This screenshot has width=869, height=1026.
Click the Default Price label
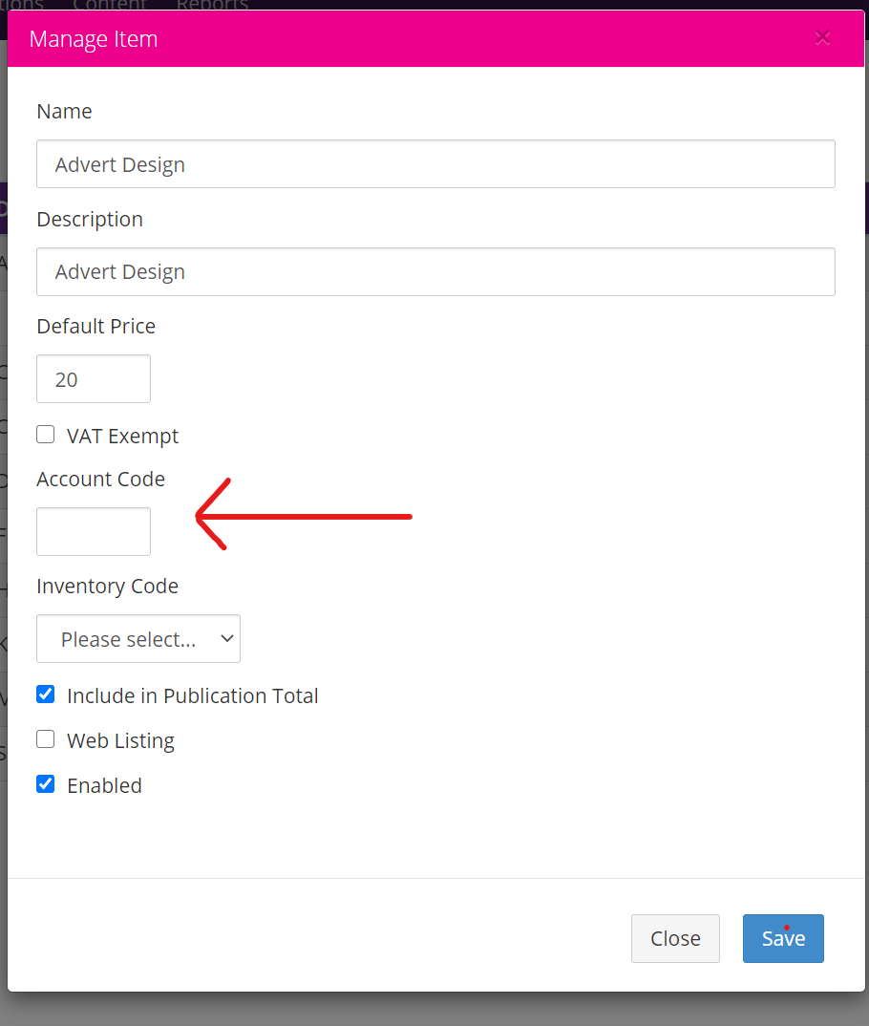pos(95,326)
